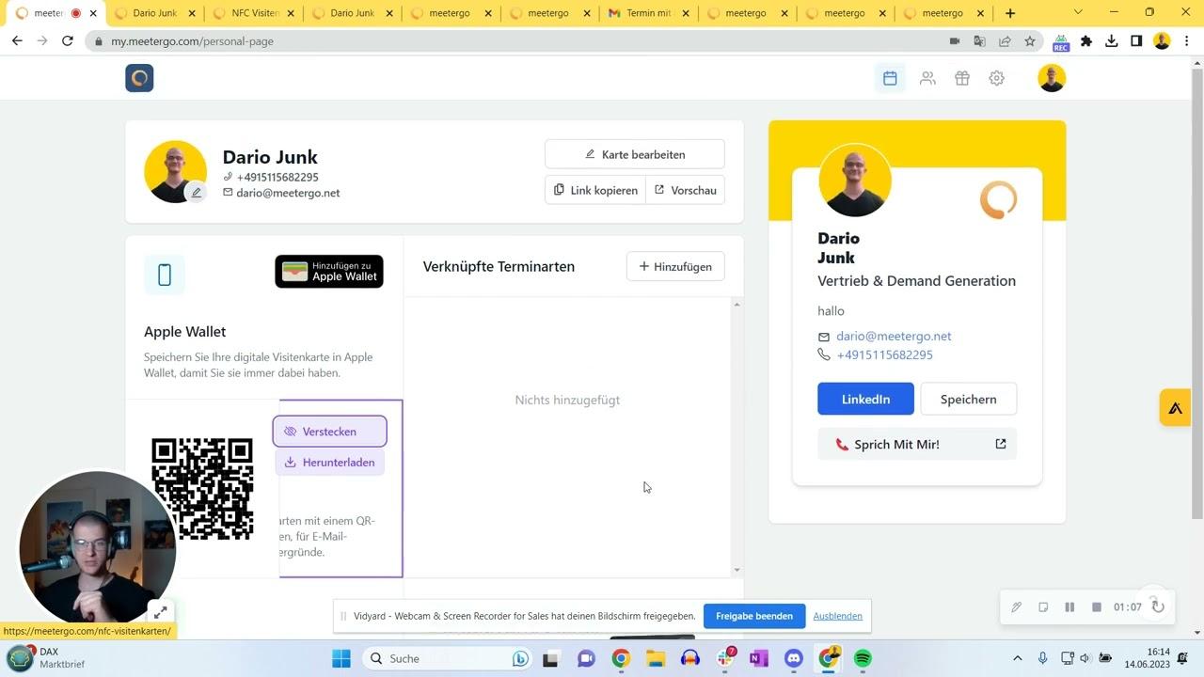Viewport: 1204px width, 677px height.
Task: Copy link with Link kopieren
Action: point(595,190)
